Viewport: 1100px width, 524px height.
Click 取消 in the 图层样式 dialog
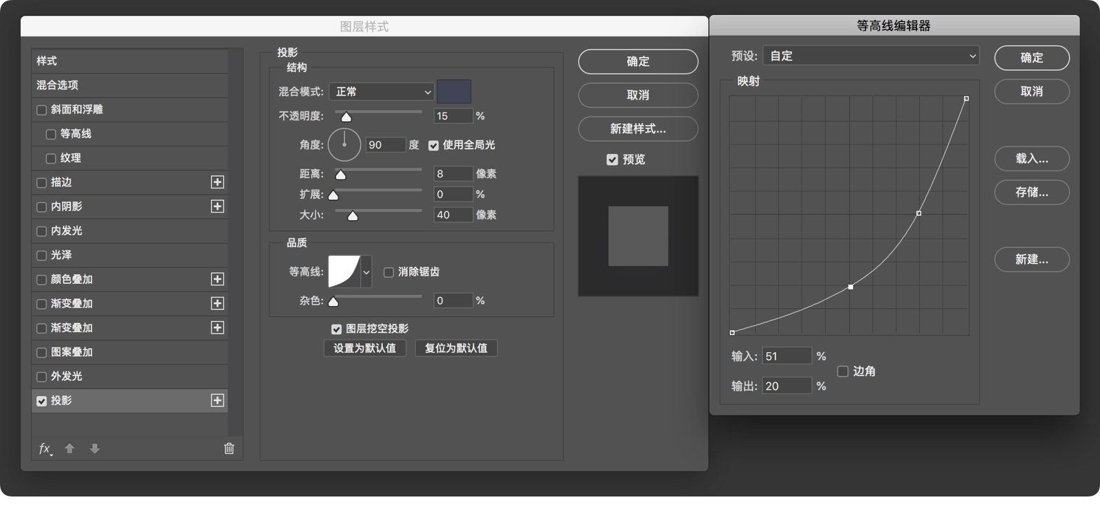click(638, 95)
